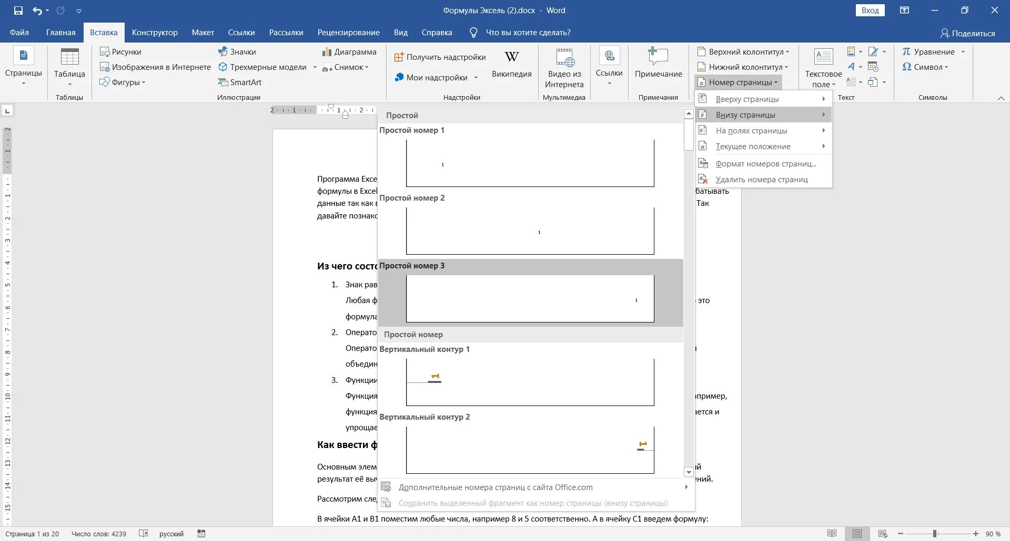Switch to the Макет tab
Image resolution: width=1010 pixels, height=541 pixels.
coord(203,33)
